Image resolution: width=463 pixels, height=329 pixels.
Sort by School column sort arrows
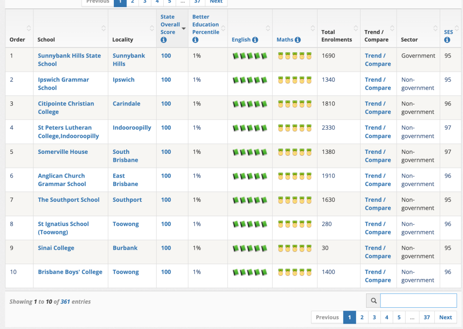(x=103, y=28)
